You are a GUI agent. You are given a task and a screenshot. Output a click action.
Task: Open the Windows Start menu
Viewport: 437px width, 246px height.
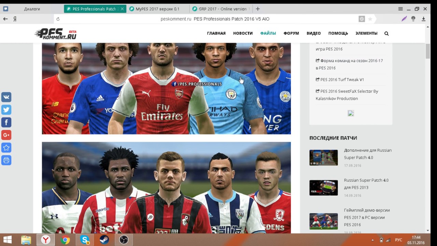(x=8, y=240)
